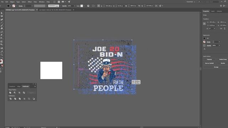Click the Crop pathfinder icon
The height and width of the screenshot is (128, 228).
[25, 99]
